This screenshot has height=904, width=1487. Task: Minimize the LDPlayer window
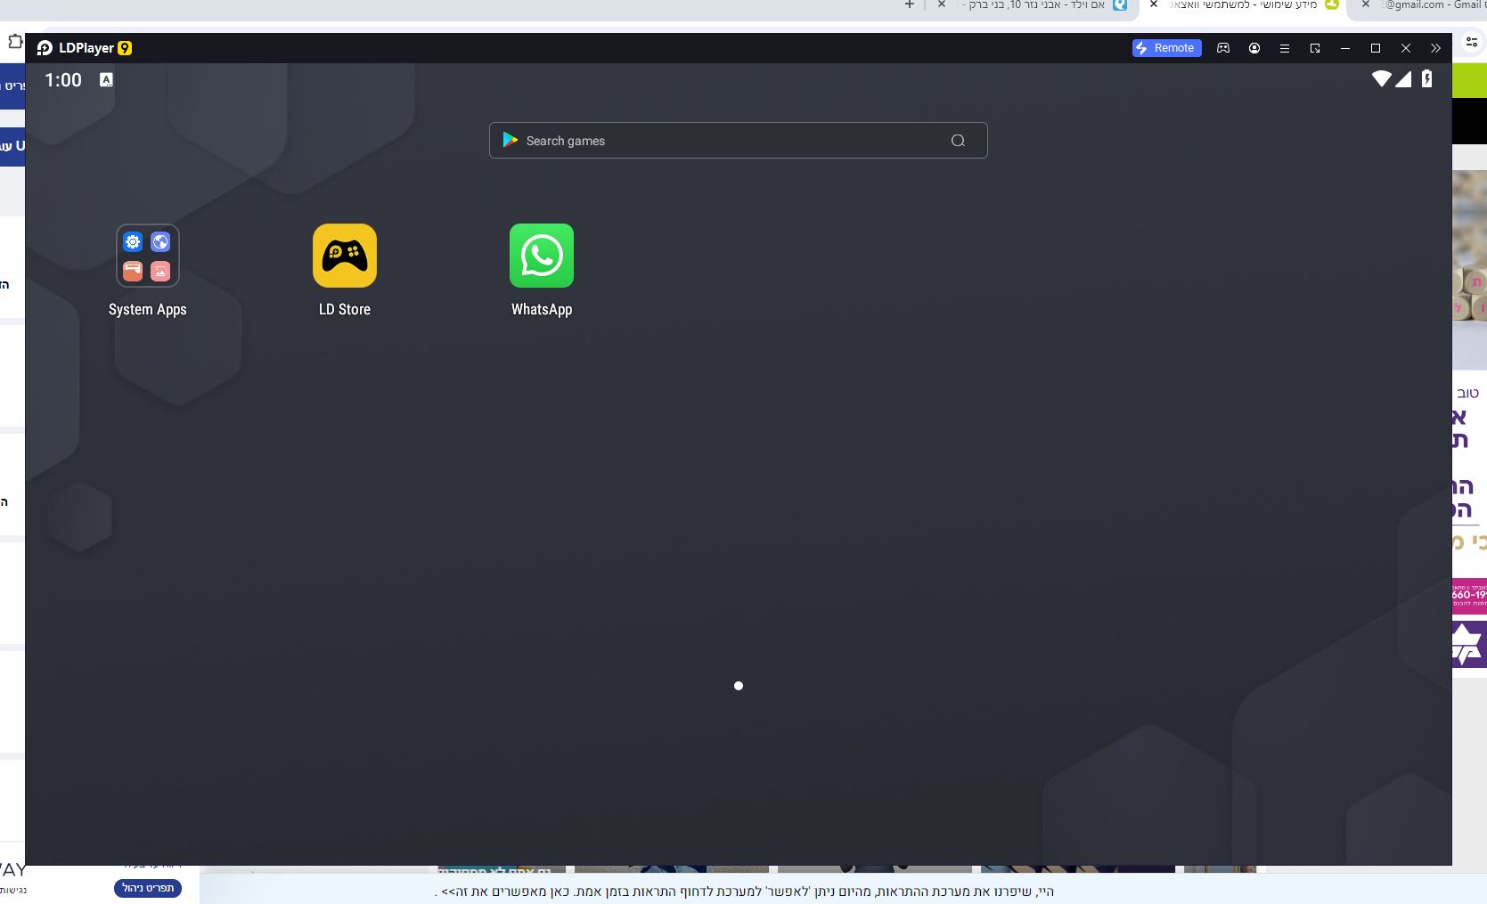[x=1345, y=48]
